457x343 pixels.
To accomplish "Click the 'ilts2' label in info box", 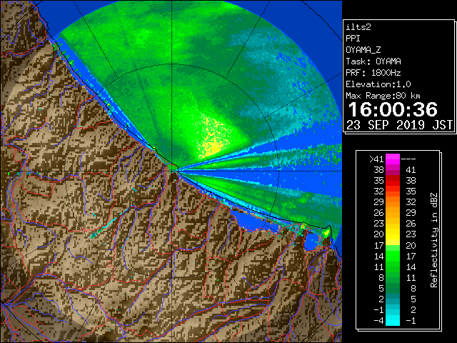I will (x=358, y=27).
